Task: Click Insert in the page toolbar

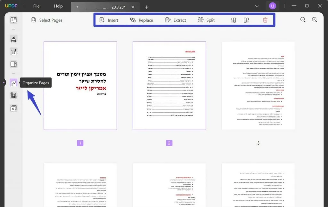Action: [x=109, y=20]
